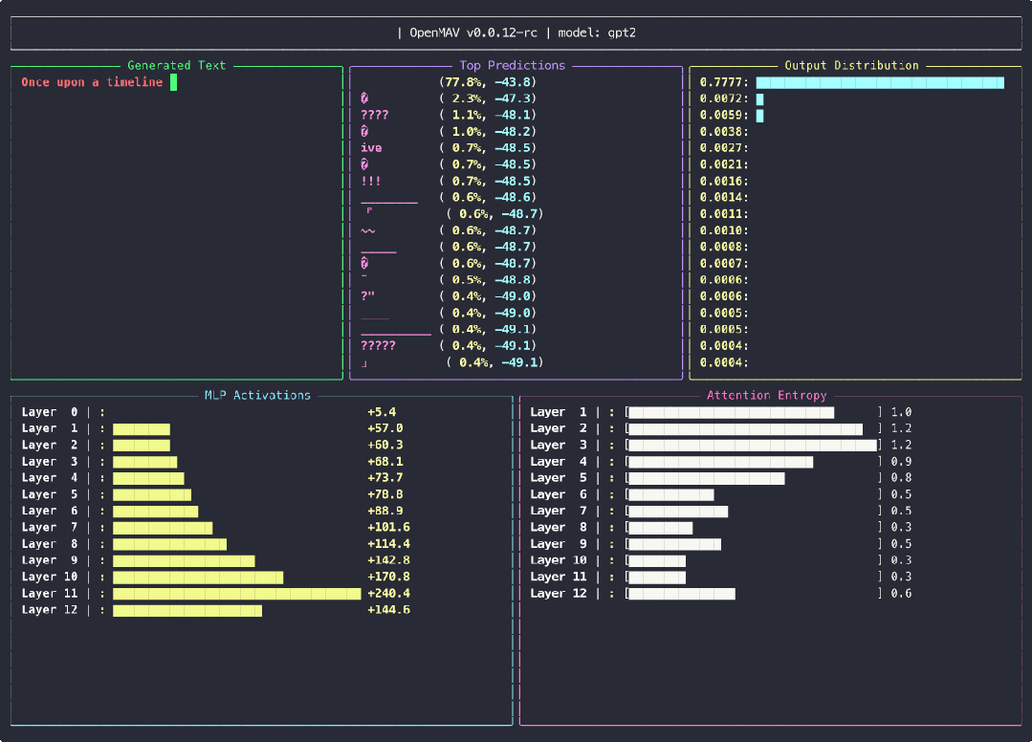Click the 'Once upon a timeline' text
This screenshot has width=1032, height=742.
[92, 82]
